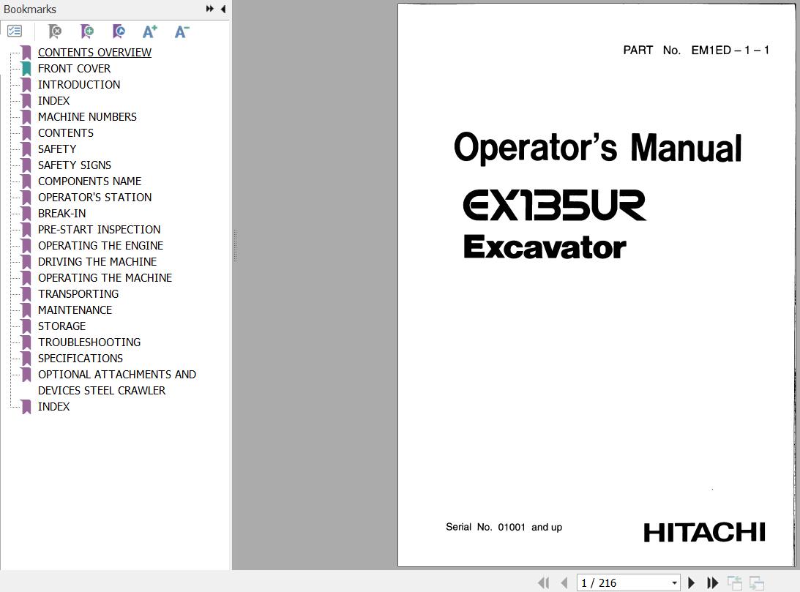
Task: Click the next view icon in bottom bar
Action: tap(757, 582)
